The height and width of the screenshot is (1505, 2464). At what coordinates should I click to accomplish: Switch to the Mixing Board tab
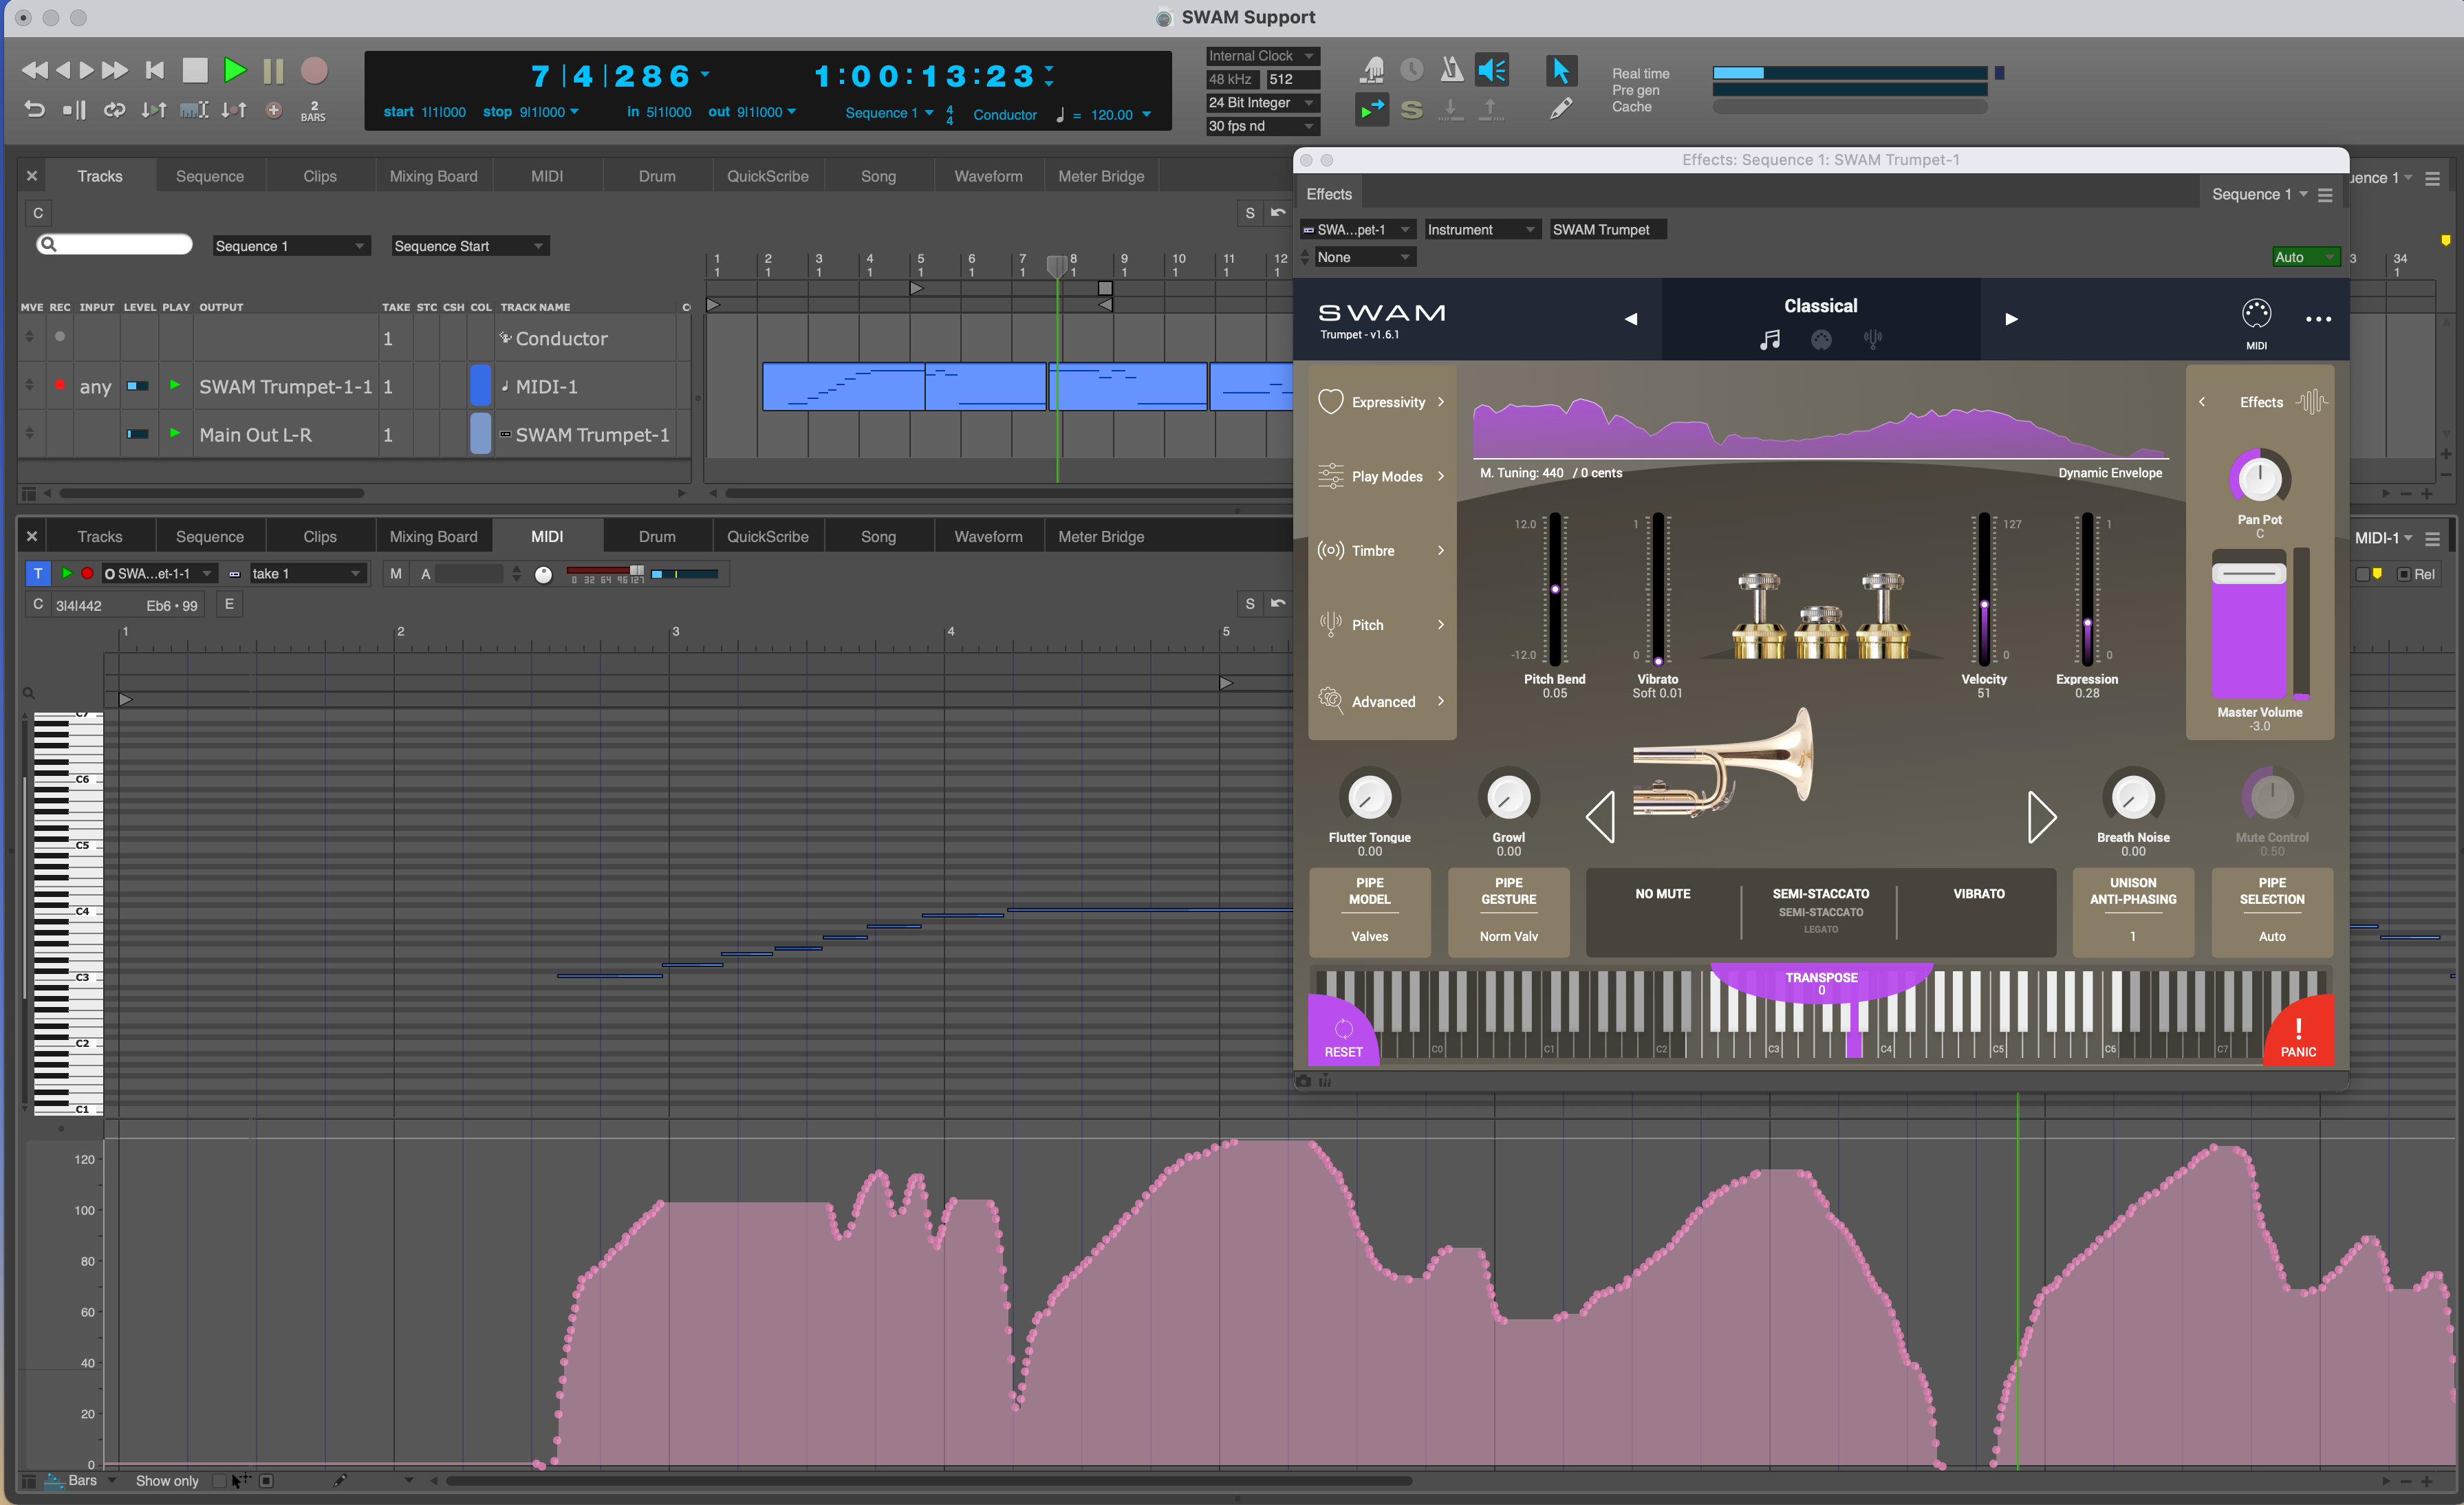point(433,176)
